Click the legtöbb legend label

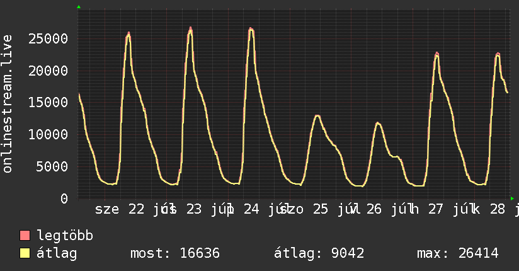click(65, 235)
